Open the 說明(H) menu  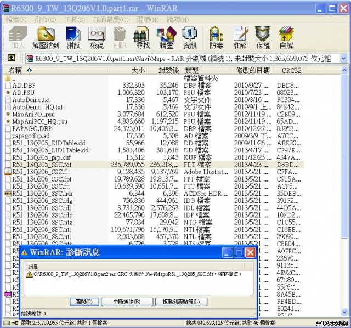(x=178, y=20)
